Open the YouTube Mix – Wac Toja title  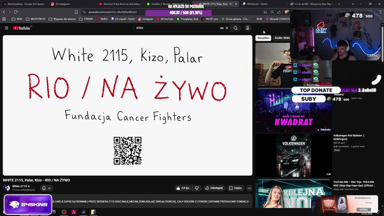coord(354,184)
